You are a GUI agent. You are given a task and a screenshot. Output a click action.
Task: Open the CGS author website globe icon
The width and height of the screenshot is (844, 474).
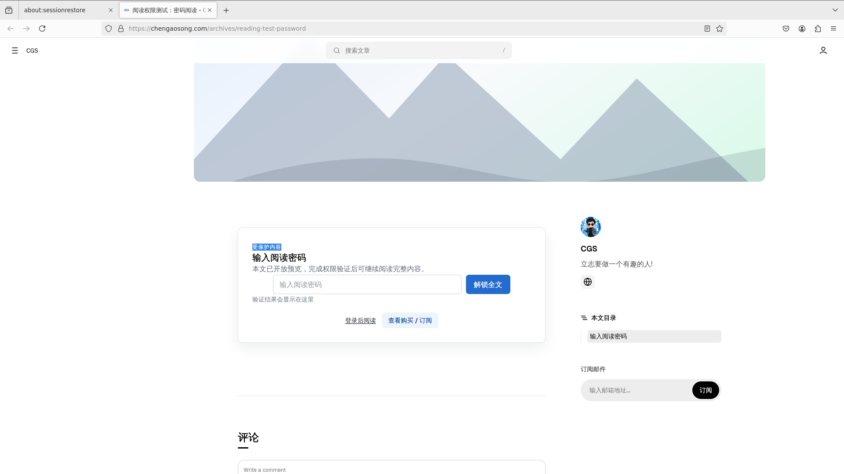click(588, 282)
